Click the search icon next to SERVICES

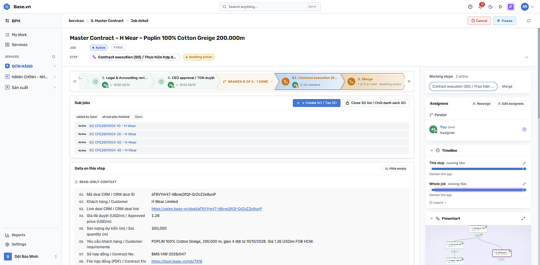click(53, 57)
